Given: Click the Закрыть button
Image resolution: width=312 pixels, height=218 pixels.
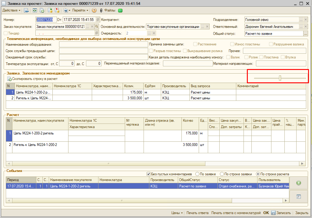Looking at the screenshot, I should point(302,213).
